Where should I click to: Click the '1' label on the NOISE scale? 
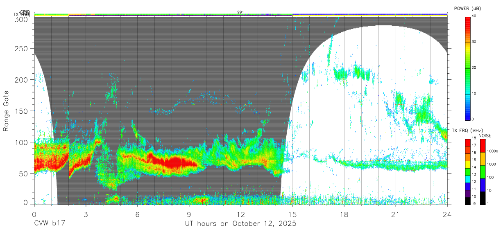488,203
